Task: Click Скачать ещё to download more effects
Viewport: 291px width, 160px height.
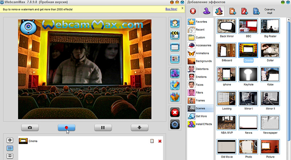Action: [270, 11]
